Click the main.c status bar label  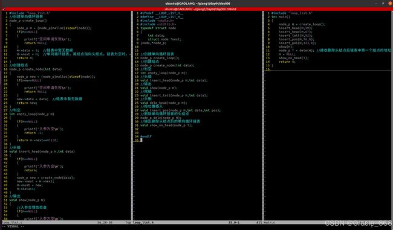269,222
